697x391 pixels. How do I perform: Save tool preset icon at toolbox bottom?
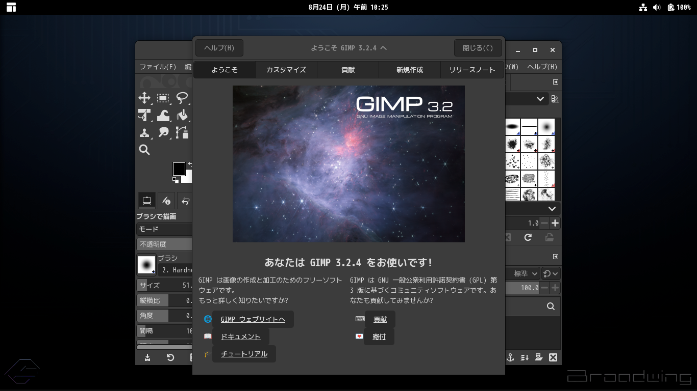point(147,357)
